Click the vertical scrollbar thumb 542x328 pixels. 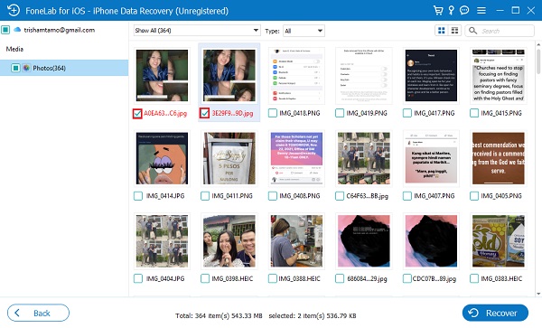pos(538,61)
